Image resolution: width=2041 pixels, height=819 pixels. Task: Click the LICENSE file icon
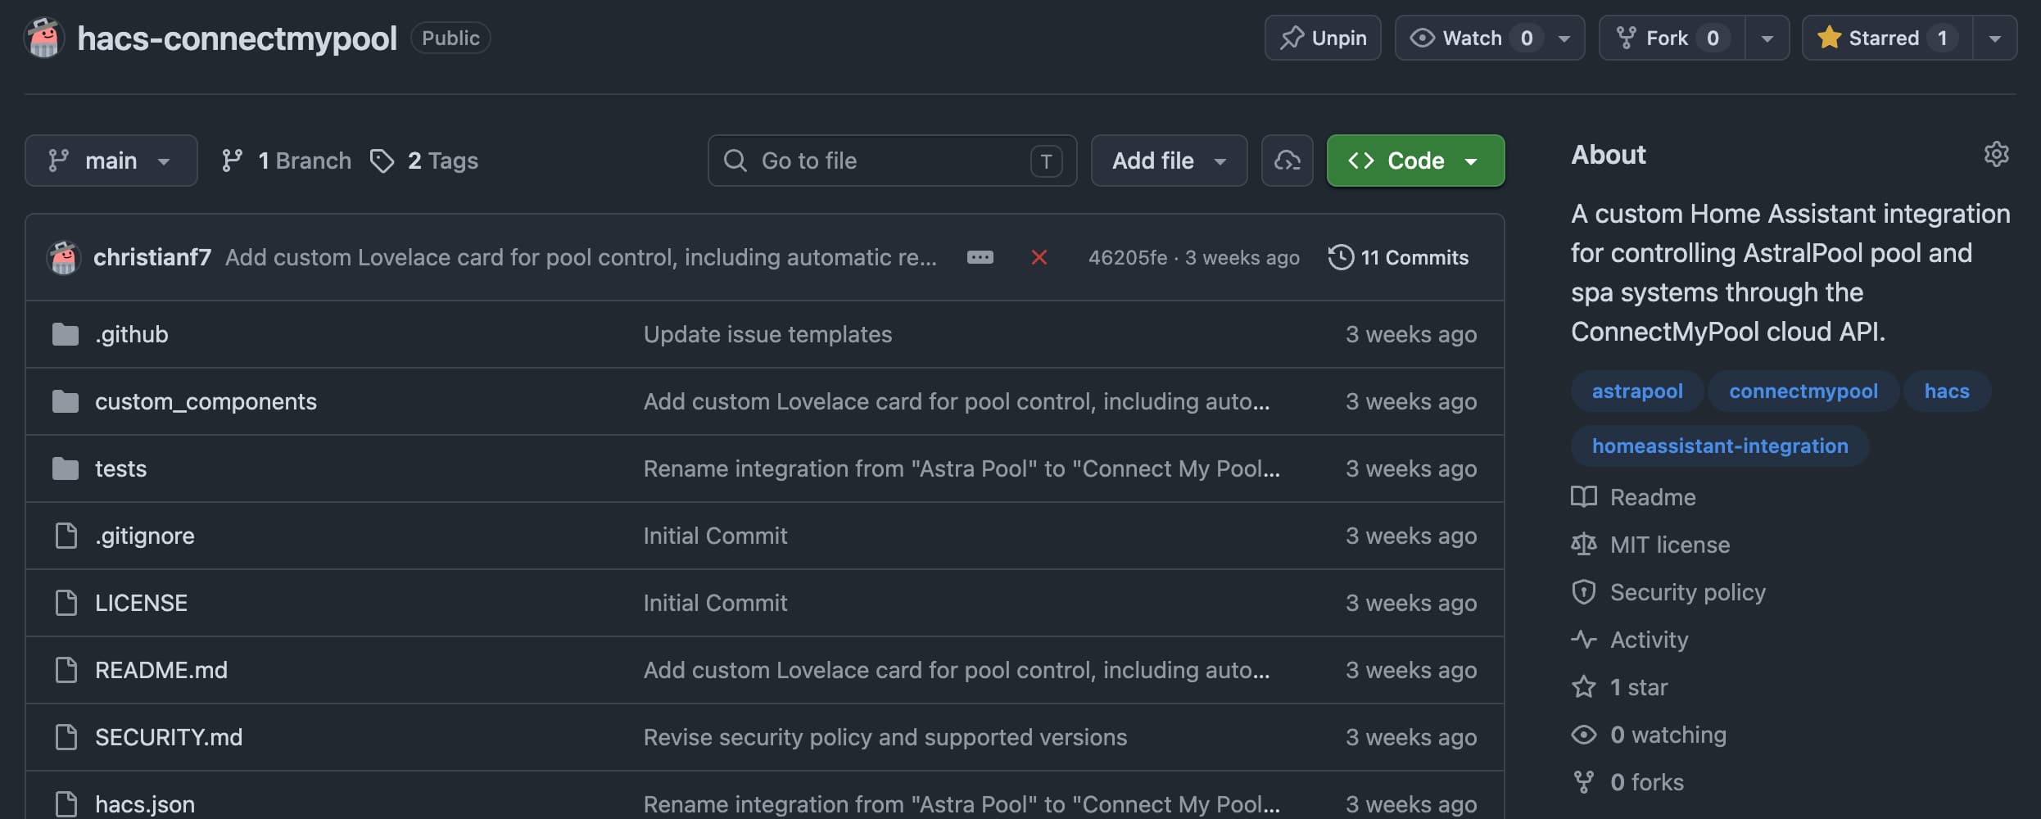pyautogui.click(x=66, y=603)
